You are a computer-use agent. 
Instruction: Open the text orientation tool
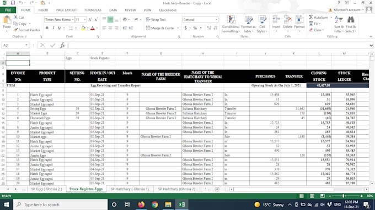[x=126, y=20]
